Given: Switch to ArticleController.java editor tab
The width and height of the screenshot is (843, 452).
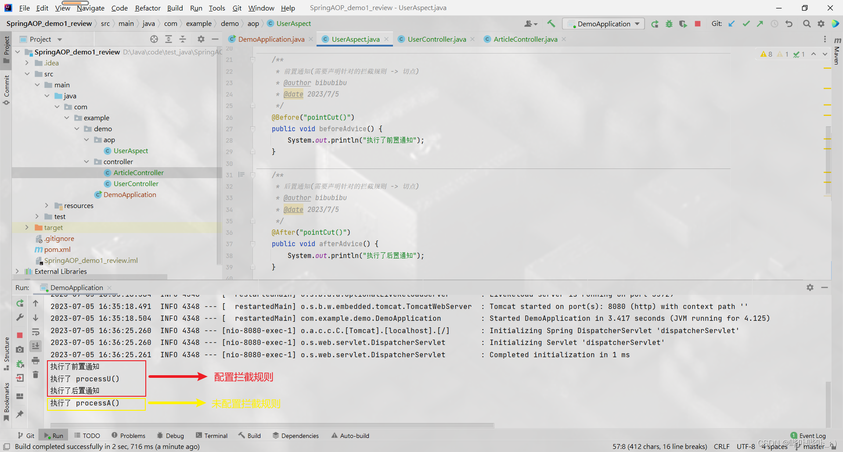Looking at the screenshot, I should [x=525, y=39].
